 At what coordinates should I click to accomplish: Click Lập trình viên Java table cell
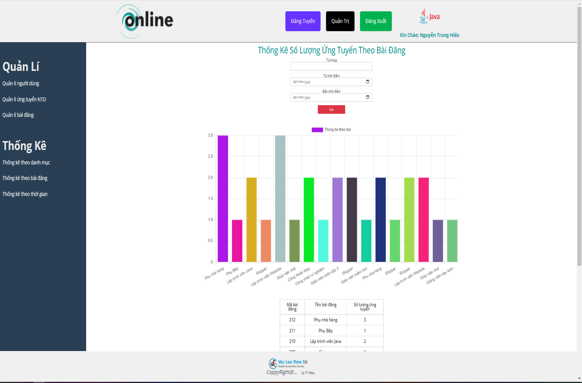point(325,341)
